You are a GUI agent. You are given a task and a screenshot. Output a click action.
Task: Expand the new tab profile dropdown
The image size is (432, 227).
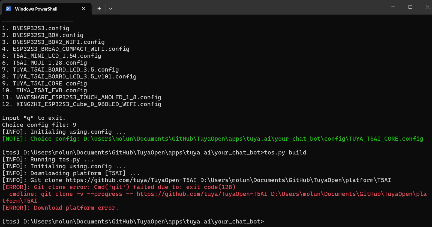[x=110, y=9]
